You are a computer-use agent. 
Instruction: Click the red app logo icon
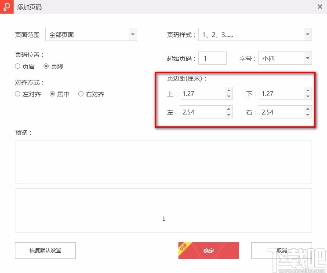point(7,7)
